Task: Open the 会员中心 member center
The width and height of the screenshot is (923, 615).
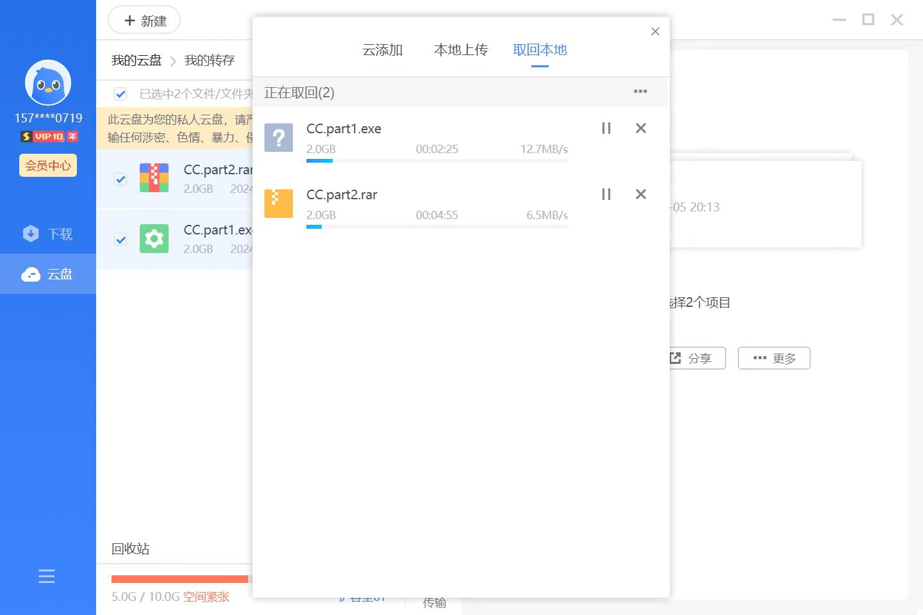Action: [x=48, y=165]
